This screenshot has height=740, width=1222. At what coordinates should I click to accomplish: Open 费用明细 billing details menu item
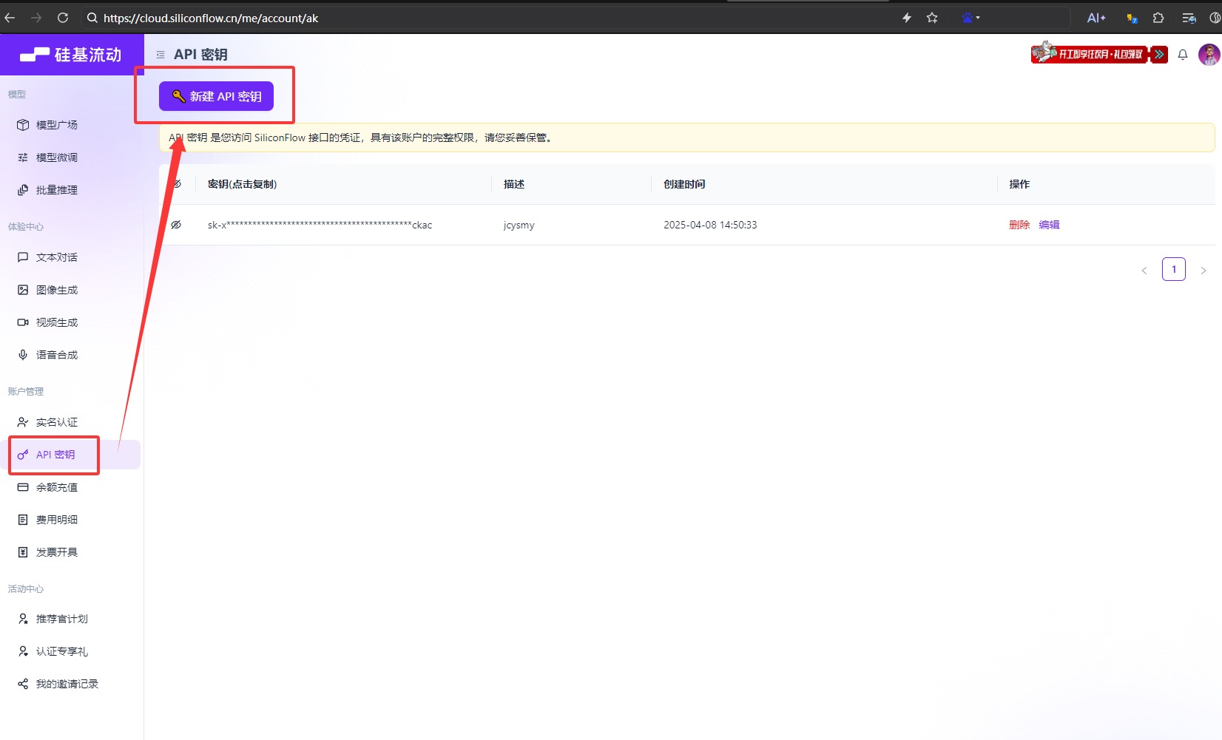coord(56,519)
